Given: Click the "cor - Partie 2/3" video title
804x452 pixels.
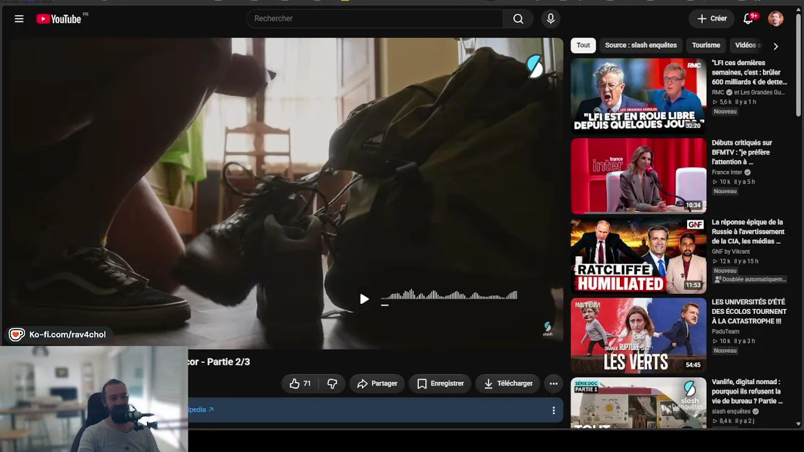Looking at the screenshot, I should [219, 362].
